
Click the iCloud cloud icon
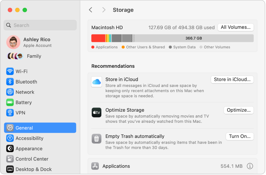click(x=97, y=82)
